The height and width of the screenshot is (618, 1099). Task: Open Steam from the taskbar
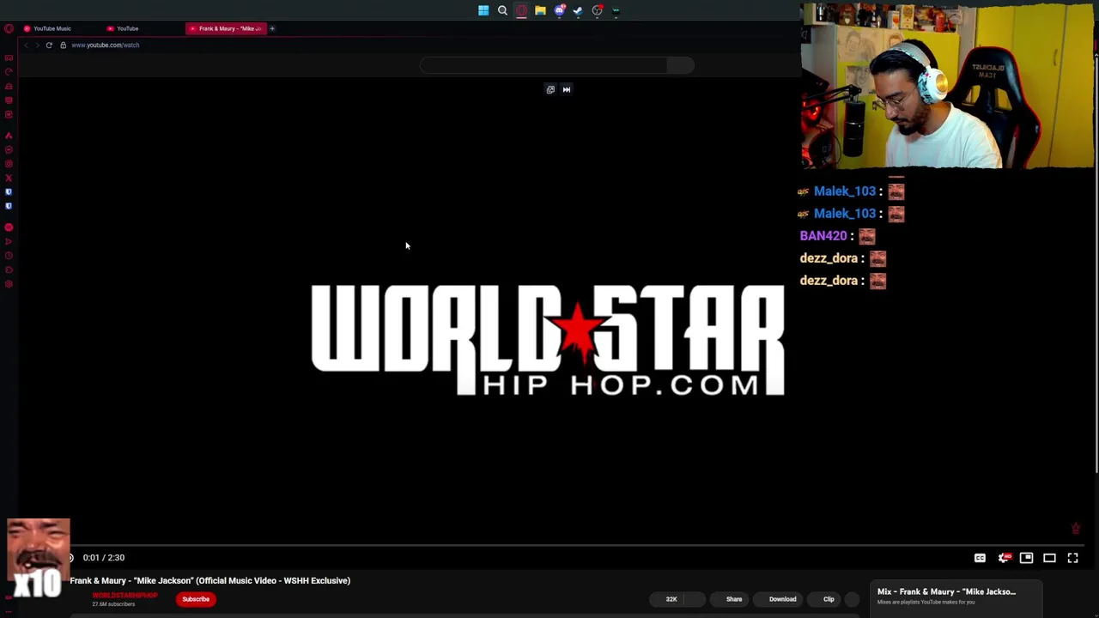578,11
